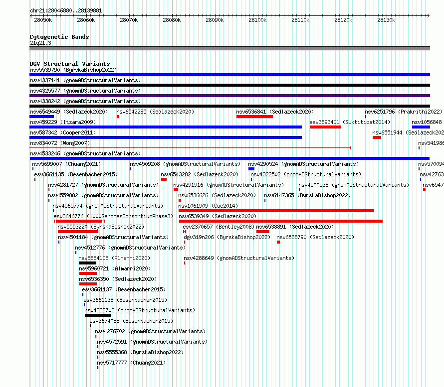The height and width of the screenshot is (387, 444).
Task: Click nsv6538790 (Sedlazeck2020) label
Action: point(315,237)
